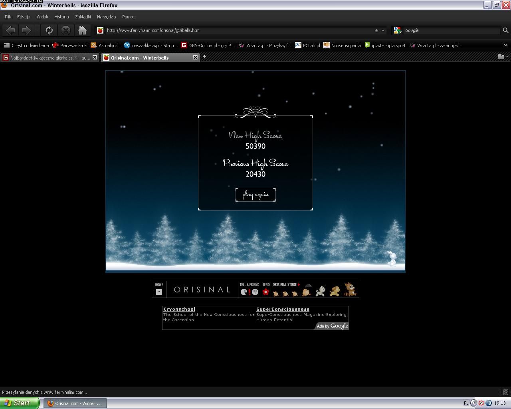The image size is (511, 409).
Task: Open the Kryonschool ad link
Action: click(179, 309)
